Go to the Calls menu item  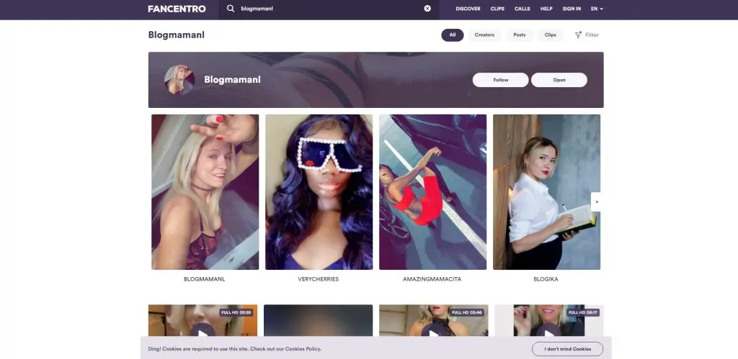click(522, 9)
